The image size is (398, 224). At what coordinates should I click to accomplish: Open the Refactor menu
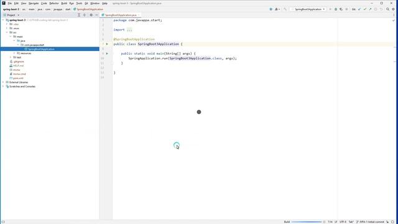coord(54,3)
